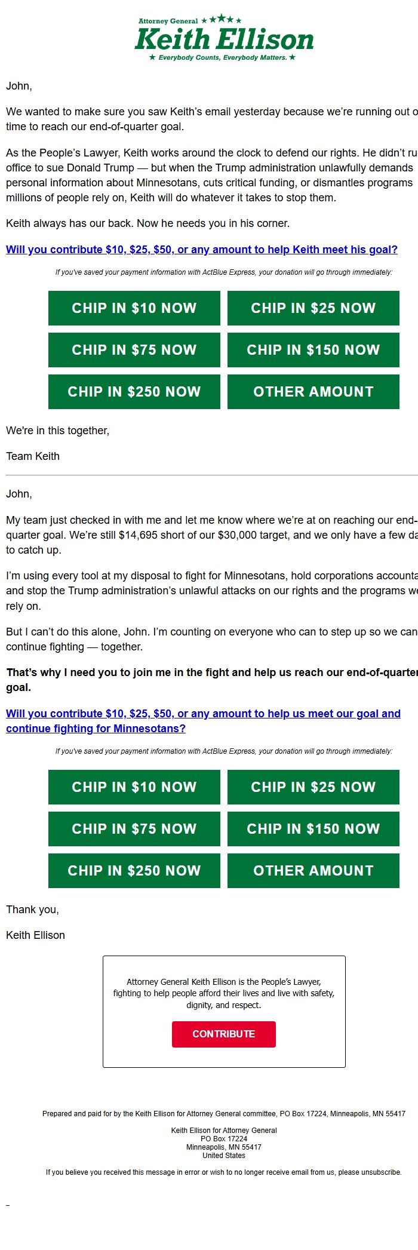The image size is (418, 1250).
Task: Pick Other Amount above 'Thank you'
Action: coord(313,871)
